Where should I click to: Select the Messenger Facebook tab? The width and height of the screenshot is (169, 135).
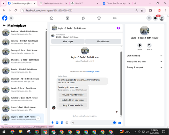[x=22, y=3]
